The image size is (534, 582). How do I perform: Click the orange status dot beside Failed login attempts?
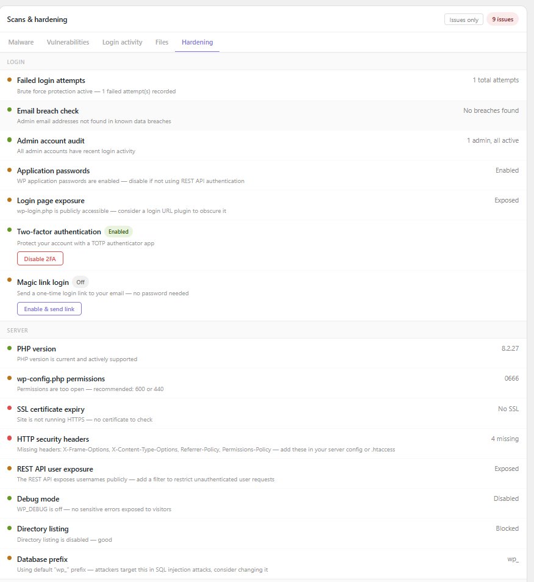(x=9, y=79)
